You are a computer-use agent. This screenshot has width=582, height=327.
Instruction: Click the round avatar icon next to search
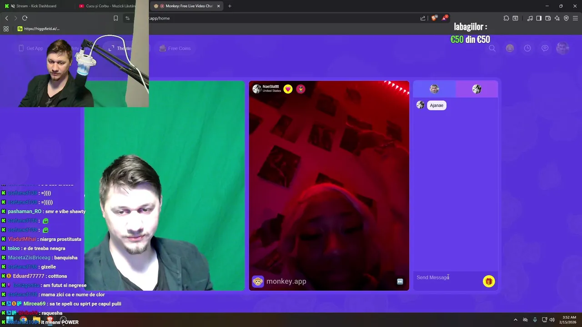pos(510,48)
